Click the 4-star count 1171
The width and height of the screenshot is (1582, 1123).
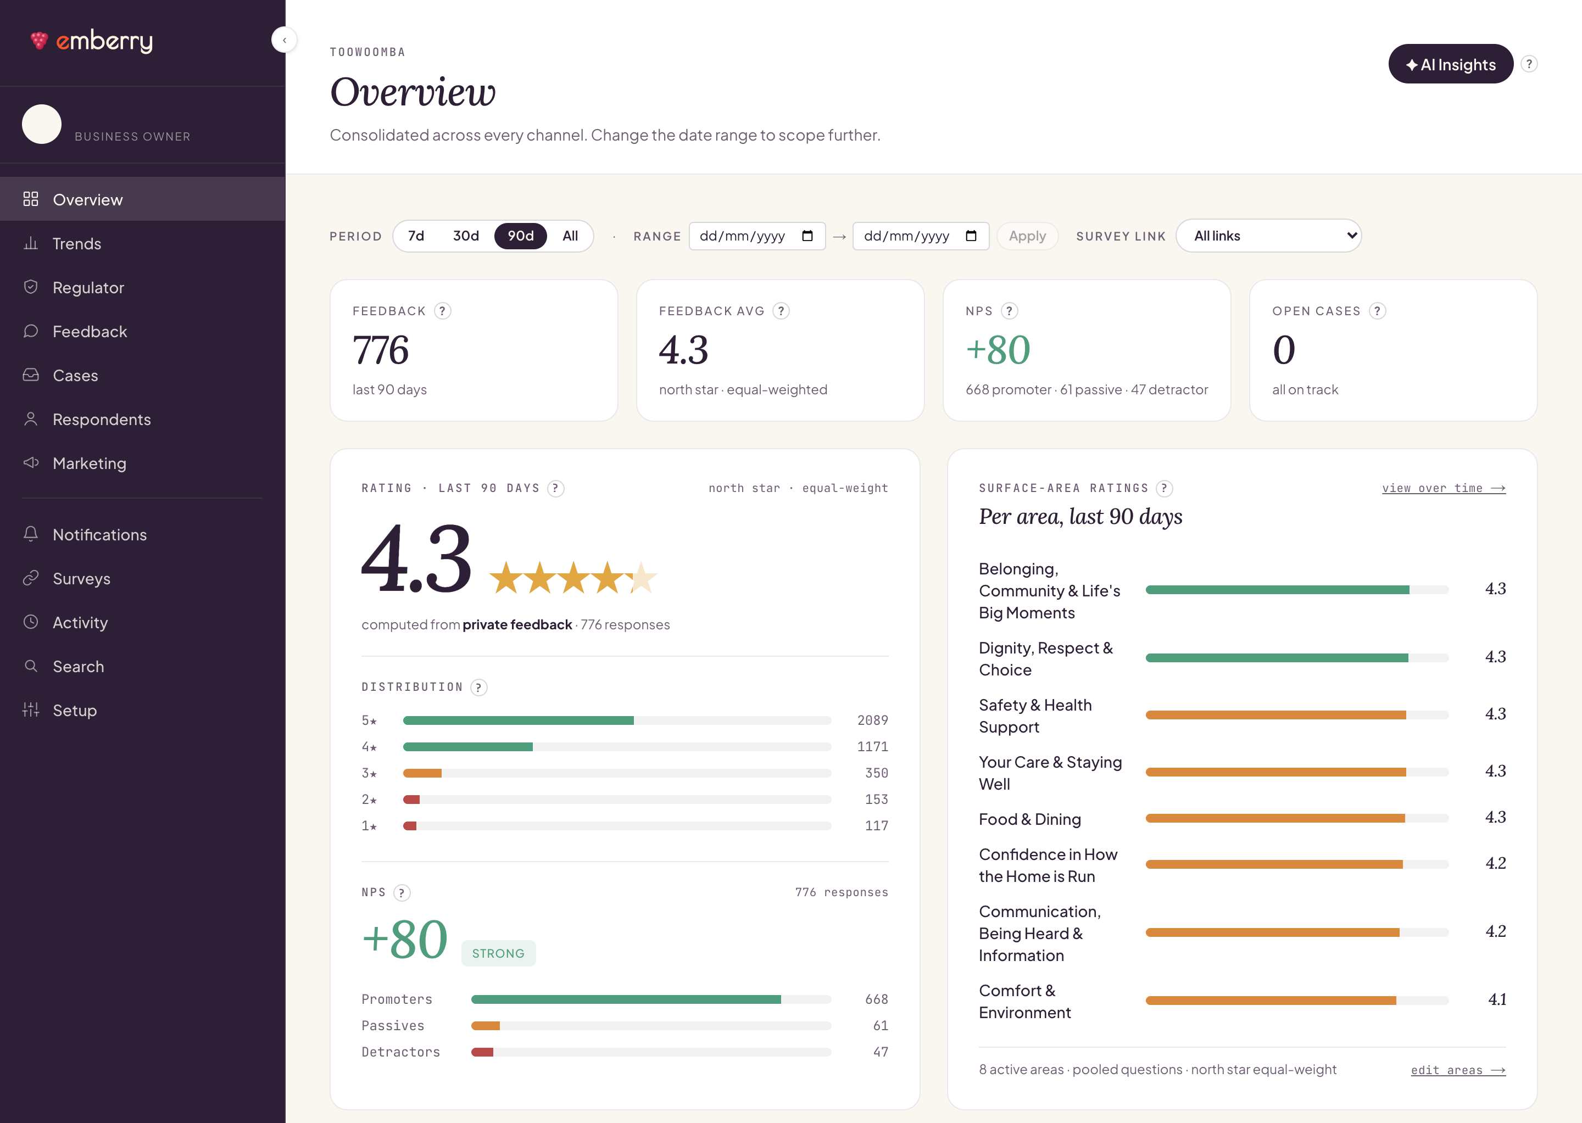(872, 747)
